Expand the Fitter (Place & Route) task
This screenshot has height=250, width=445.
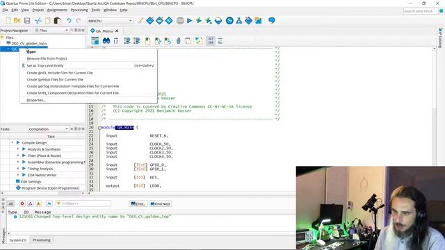(x=18, y=156)
